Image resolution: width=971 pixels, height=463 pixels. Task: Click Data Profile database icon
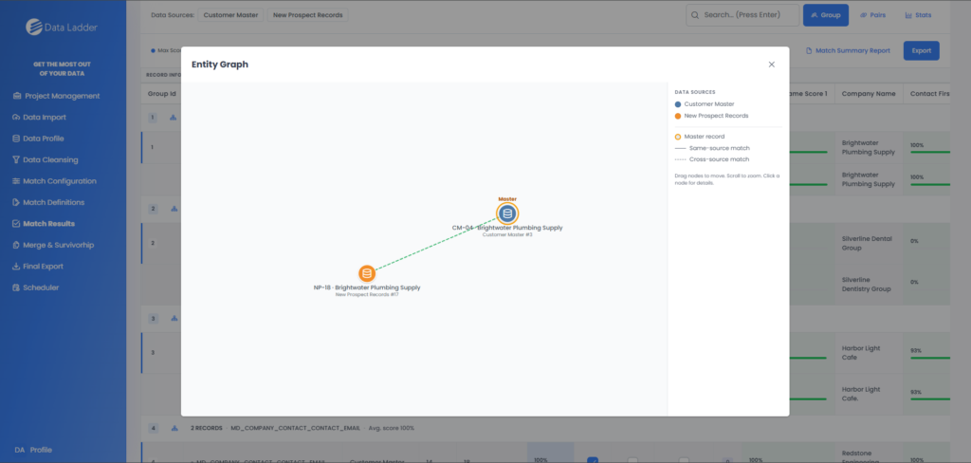coord(16,139)
